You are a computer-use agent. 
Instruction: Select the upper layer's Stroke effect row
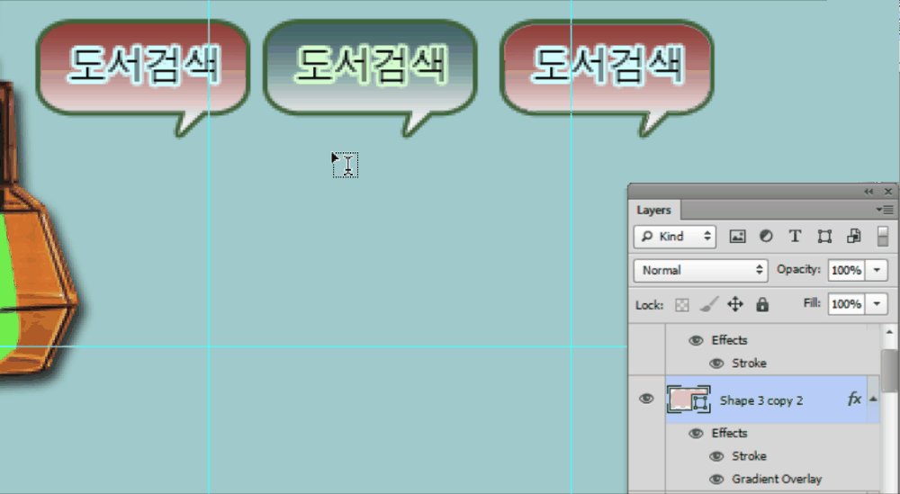point(749,364)
